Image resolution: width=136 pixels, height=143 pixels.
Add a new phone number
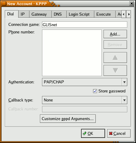115,34
